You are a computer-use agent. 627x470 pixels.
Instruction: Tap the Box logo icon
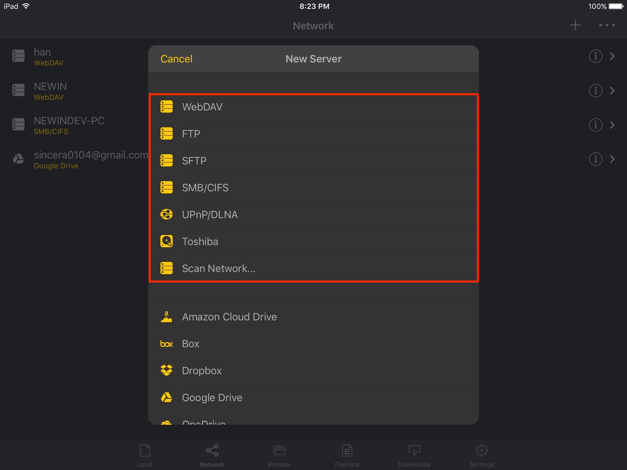[167, 344]
